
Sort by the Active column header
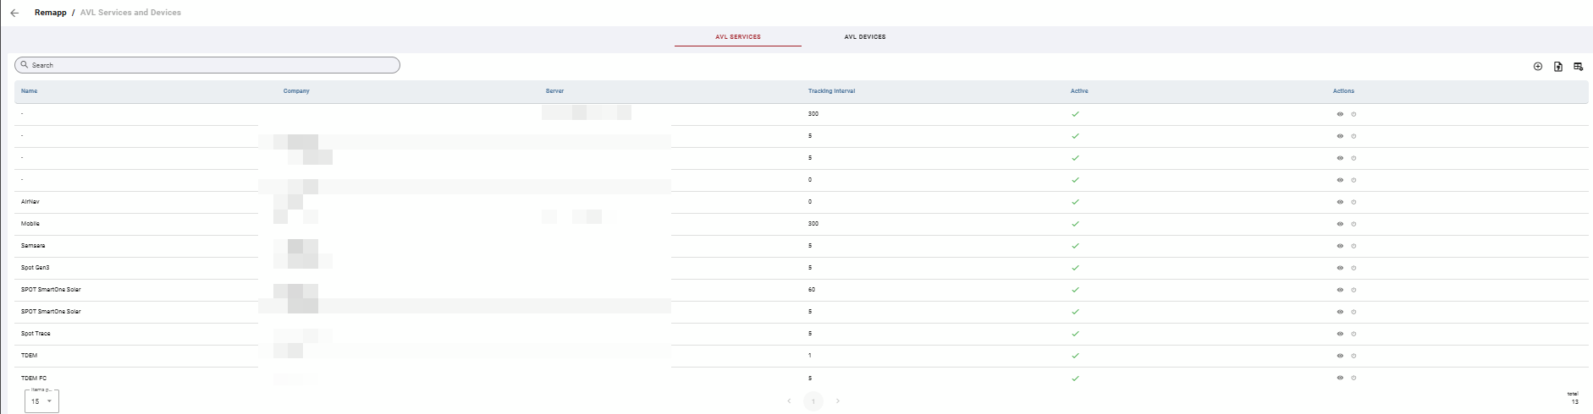1079,91
